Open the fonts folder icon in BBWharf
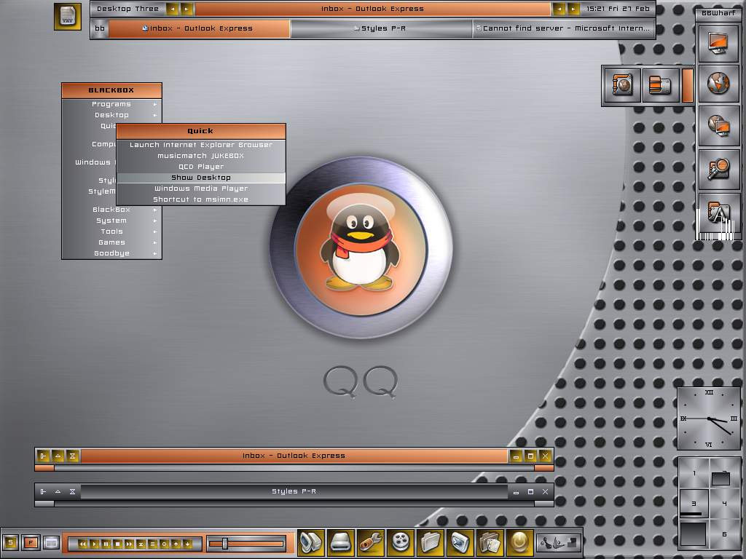The height and width of the screenshot is (559, 746). click(718, 213)
